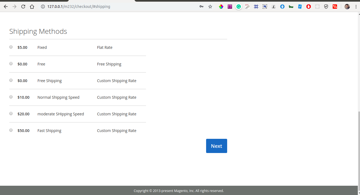
Task: Open the color wheel extension
Action: click(x=221, y=7)
